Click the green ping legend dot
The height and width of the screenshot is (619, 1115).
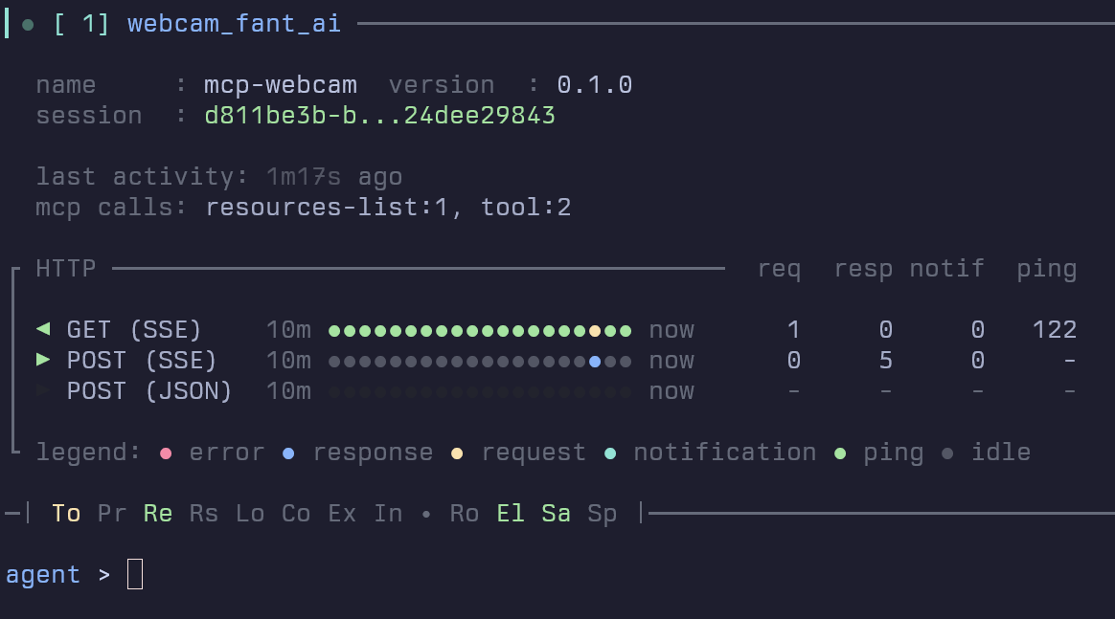point(840,453)
